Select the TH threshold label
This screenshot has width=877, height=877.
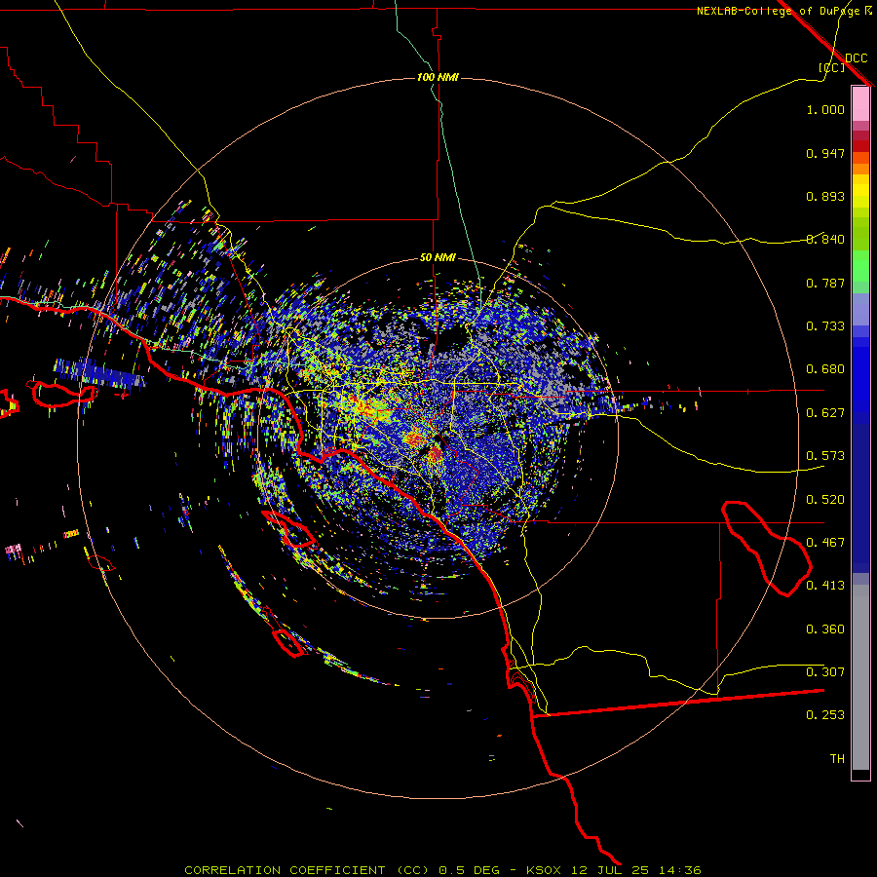pyautogui.click(x=837, y=759)
